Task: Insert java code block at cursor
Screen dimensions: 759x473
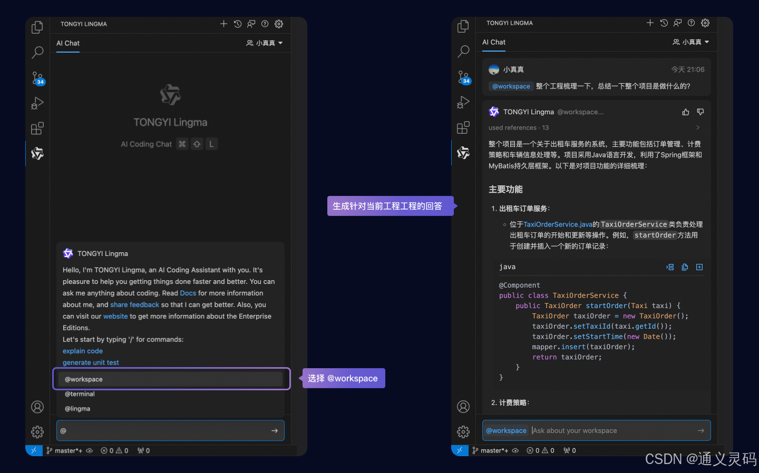Action: point(670,267)
